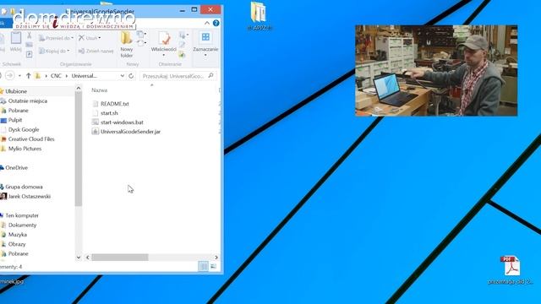Open the Kopiuj do dropdown
The image size is (541, 304).
(54, 51)
